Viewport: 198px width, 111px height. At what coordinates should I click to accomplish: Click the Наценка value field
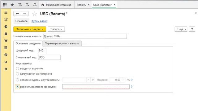click(x=115, y=80)
